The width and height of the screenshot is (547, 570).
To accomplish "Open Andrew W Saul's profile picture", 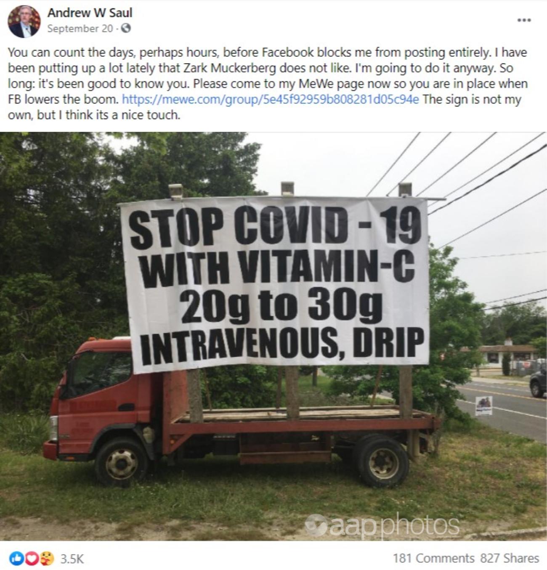I will click(x=24, y=21).
